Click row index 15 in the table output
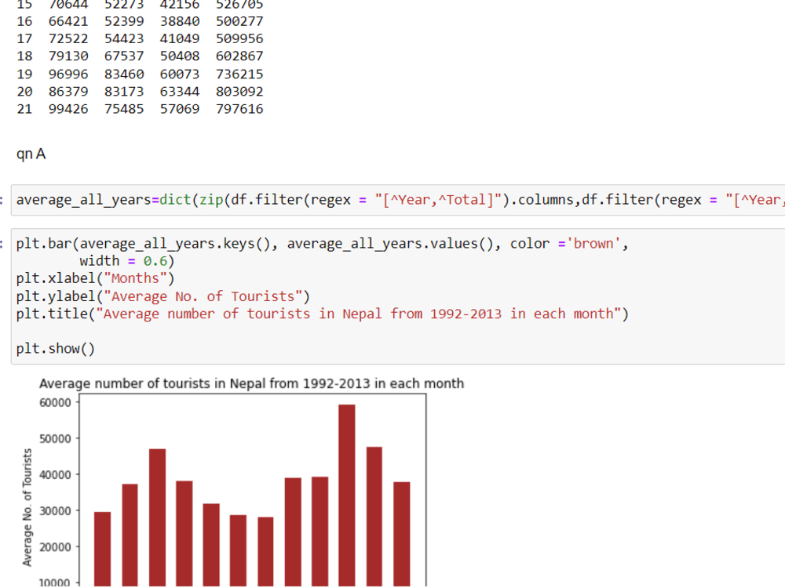 tap(24, 5)
